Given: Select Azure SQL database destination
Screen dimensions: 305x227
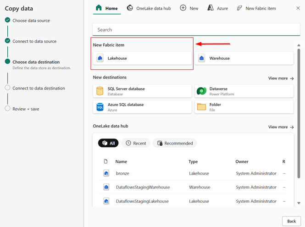Looking at the screenshot, I should click(142, 107).
